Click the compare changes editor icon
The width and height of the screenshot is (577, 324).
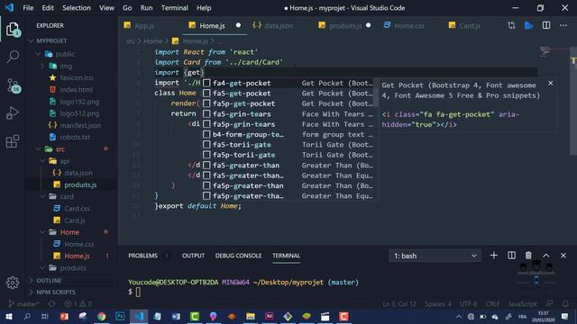[x=511, y=25]
